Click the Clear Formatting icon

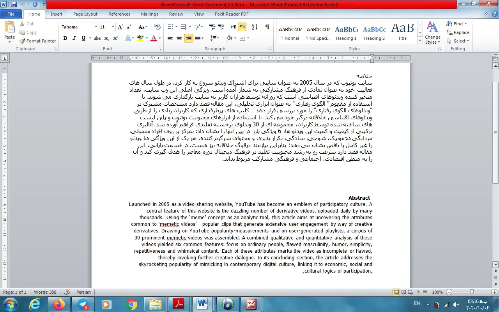pyautogui.click(x=157, y=27)
